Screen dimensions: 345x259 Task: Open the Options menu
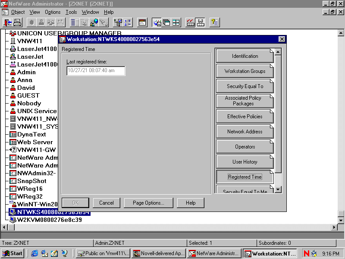pos(53,12)
